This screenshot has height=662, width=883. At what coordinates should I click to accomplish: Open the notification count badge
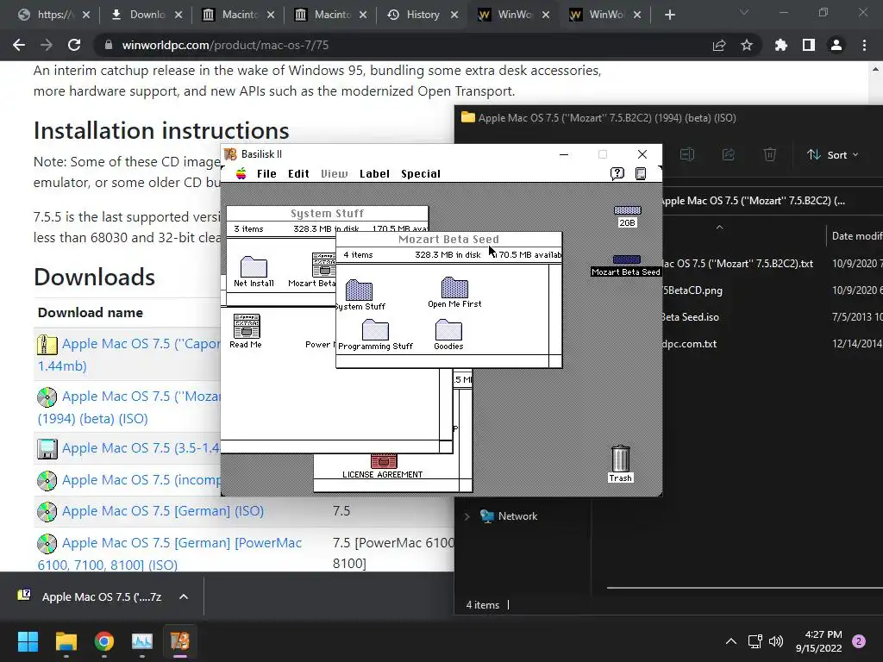coord(859,641)
